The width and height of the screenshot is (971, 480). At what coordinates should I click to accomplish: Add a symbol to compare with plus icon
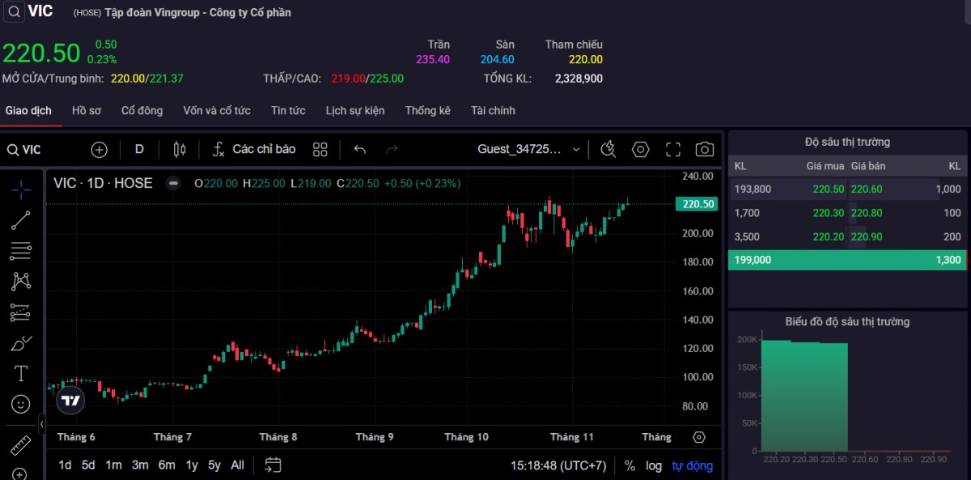[99, 150]
